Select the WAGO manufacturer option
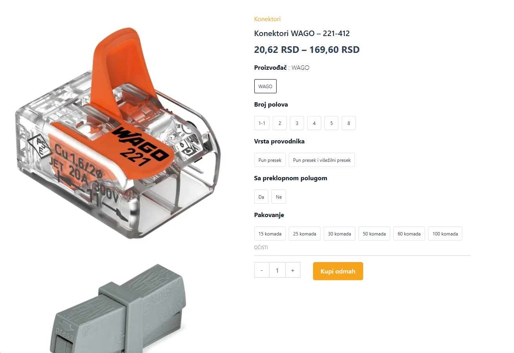Screen dimensions: 514x353 (265, 86)
